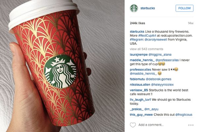Open commenter laurajrempe's profile

point(139,54)
